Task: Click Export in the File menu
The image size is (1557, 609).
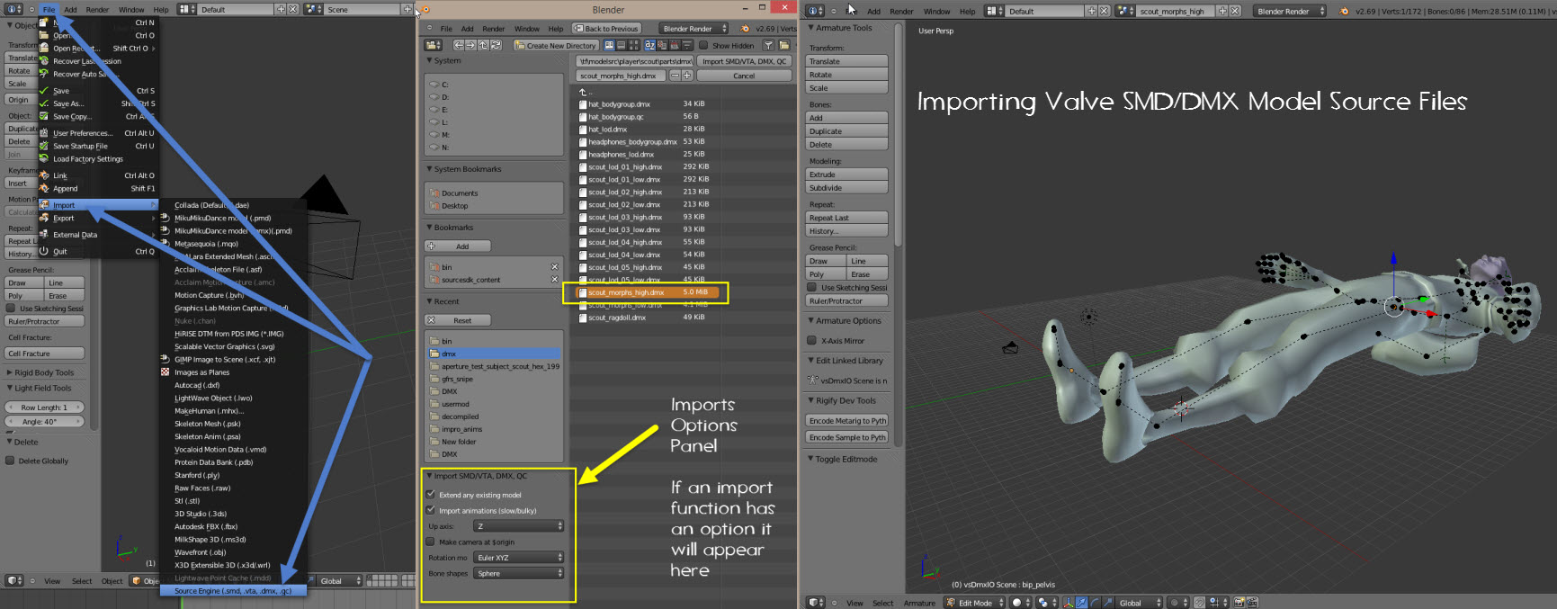Action: click(x=97, y=218)
